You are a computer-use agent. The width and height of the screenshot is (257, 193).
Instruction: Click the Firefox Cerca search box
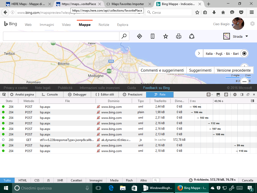point(169,12)
